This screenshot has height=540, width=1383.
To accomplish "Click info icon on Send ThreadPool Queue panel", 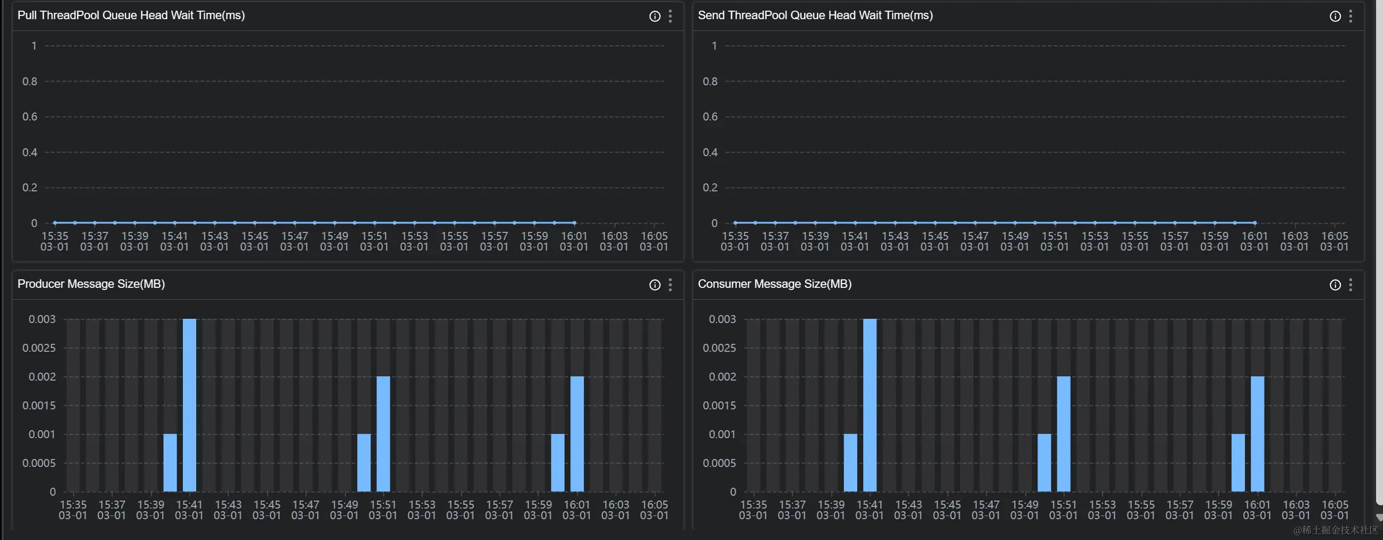I will point(1334,16).
